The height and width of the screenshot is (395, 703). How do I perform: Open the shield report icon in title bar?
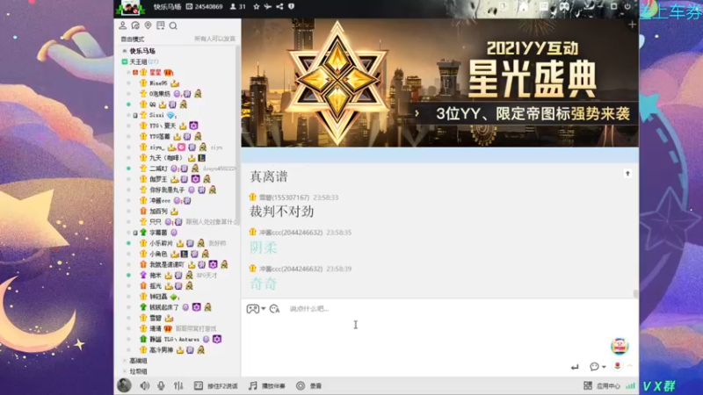point(292,7)
